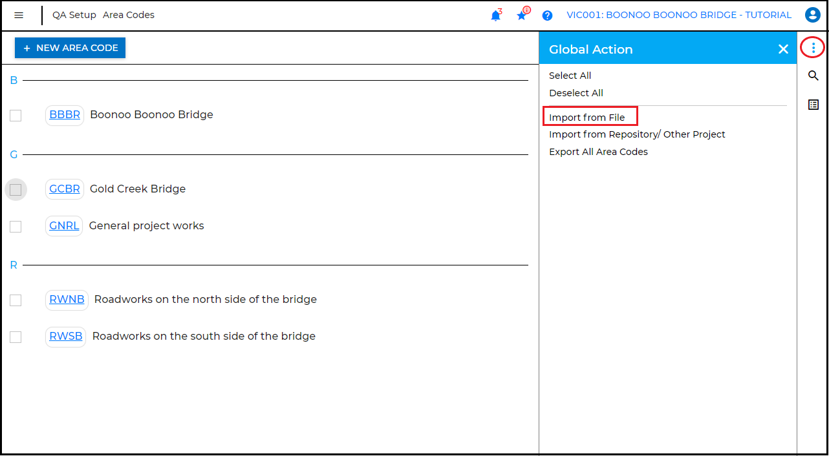Close the Global Action panel
Screen dimensions: 829x456
point(783,48)
